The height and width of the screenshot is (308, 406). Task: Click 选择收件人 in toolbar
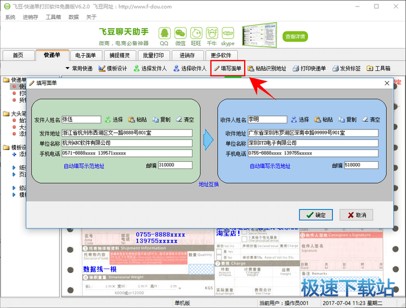point(190,68)
